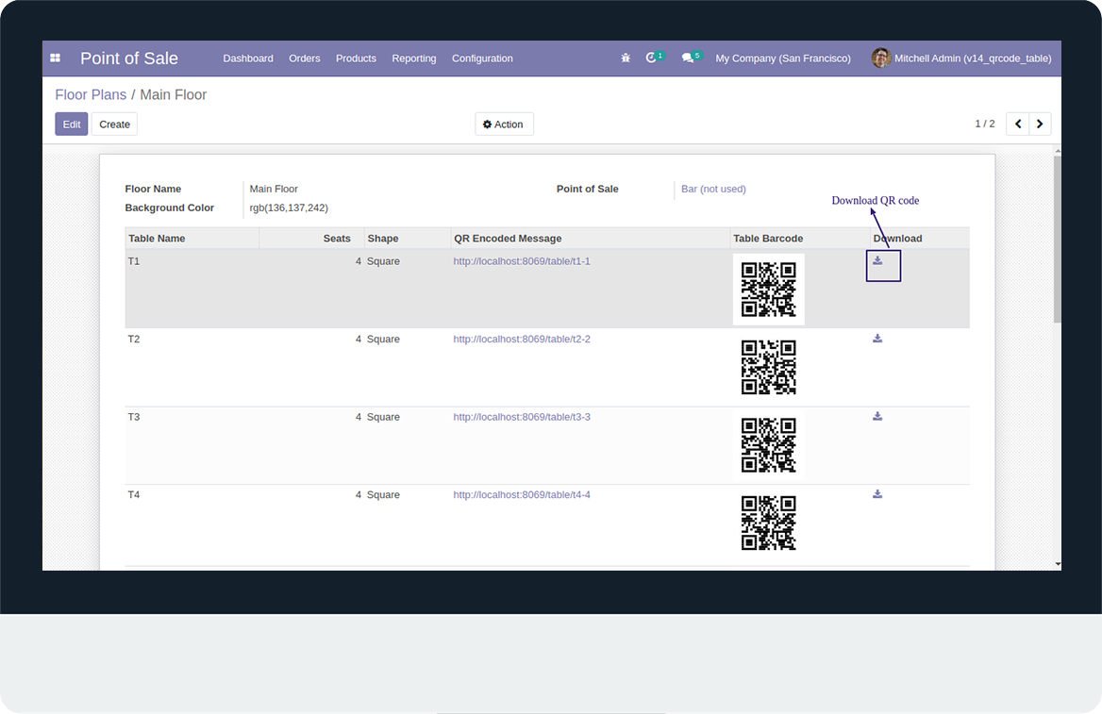Sort by the Table Name column header
The width and height of the screenshot is (1102, 714).
tap(192, 239)
